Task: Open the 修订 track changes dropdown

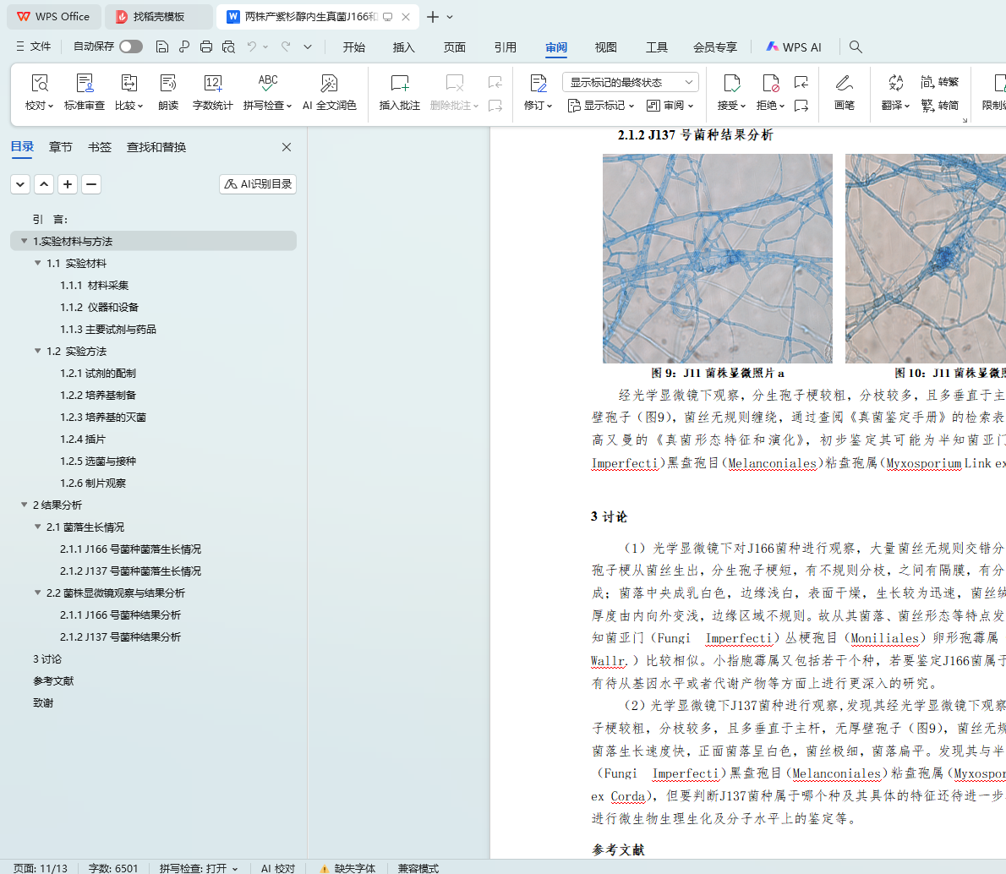Action: pos(538,106)
